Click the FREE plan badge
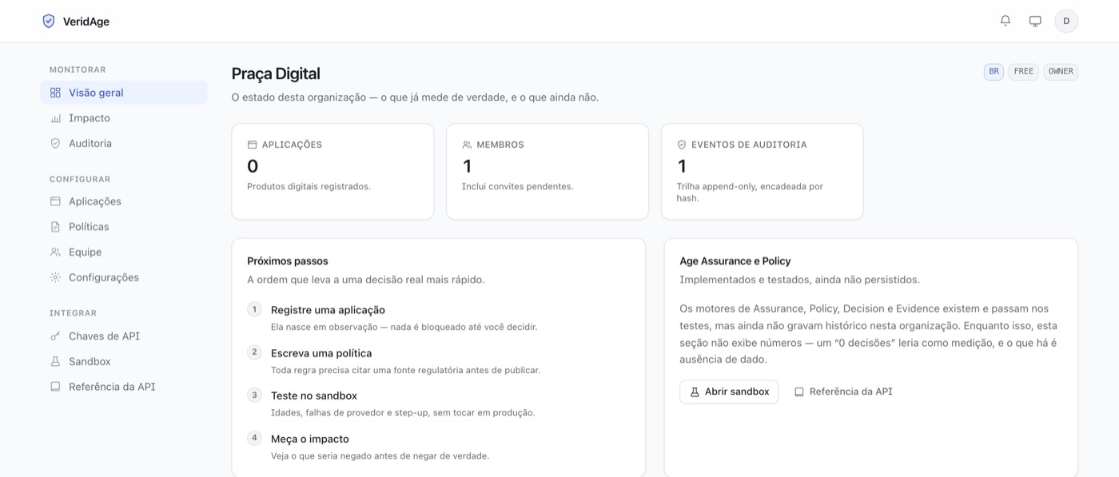Viewport: 1119px width, 477px height. (x=1024, y=72)
